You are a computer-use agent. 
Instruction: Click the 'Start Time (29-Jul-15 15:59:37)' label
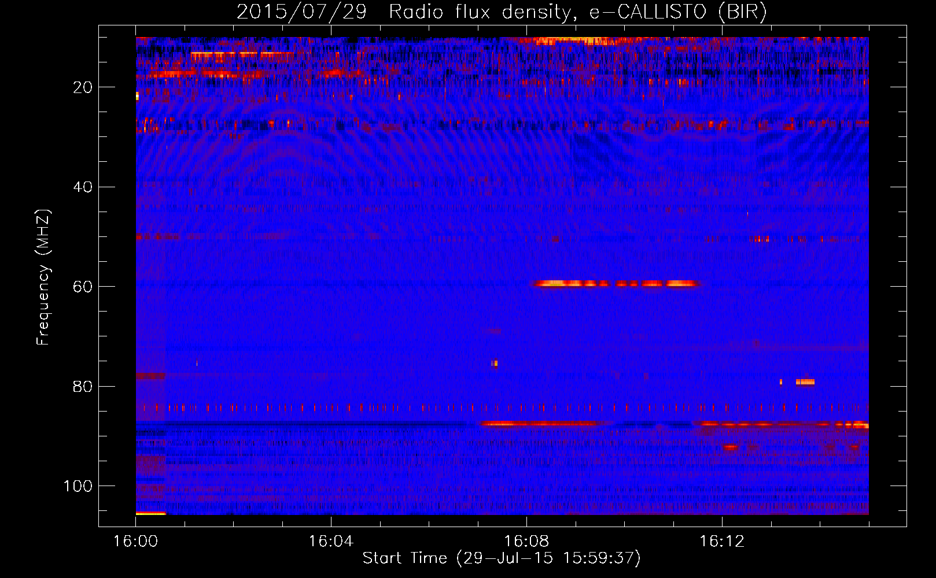coord(502,558)
